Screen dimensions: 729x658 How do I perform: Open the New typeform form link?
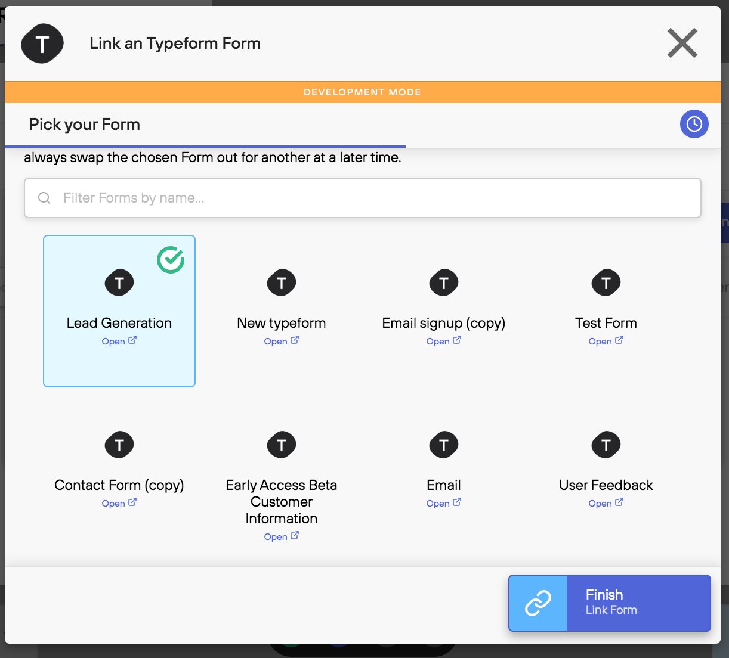click(x=282, y=341)
